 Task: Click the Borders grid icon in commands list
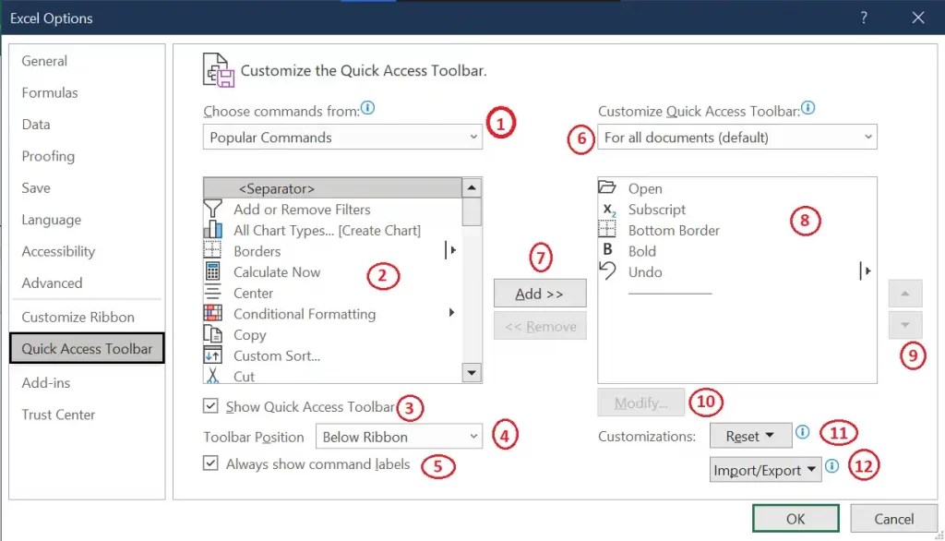click(213, 250)
